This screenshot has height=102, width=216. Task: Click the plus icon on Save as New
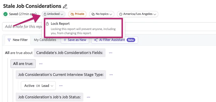coord(65,40)
